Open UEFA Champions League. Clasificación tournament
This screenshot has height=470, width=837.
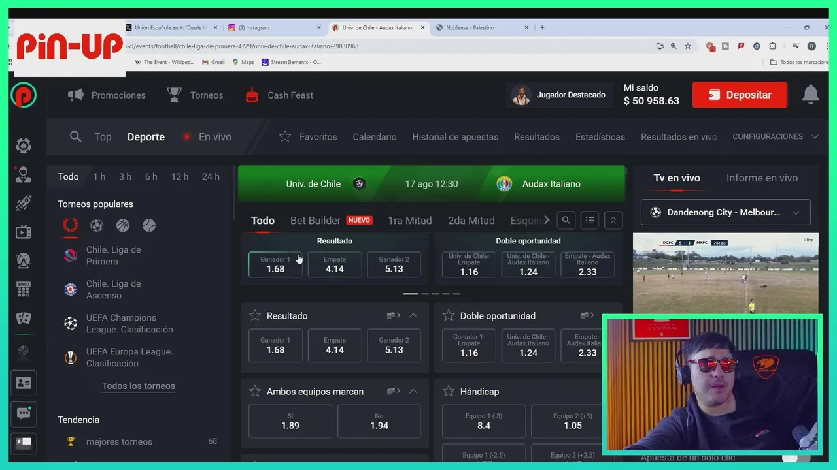point(129,323)
